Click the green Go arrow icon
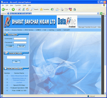This screenshot has width=107, height=98. [101, 13]
